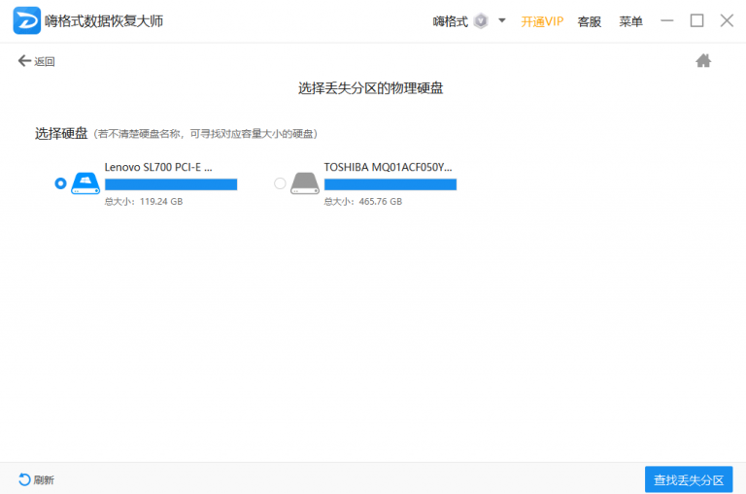Open the 客服 customer service menu
The width and height of the screenshot is (746, 494).
point(589,21)
